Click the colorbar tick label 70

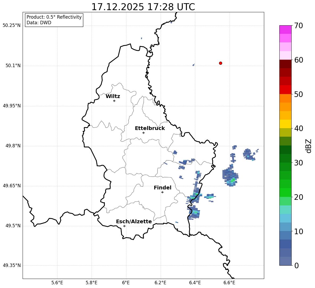[x=299, y=26]
